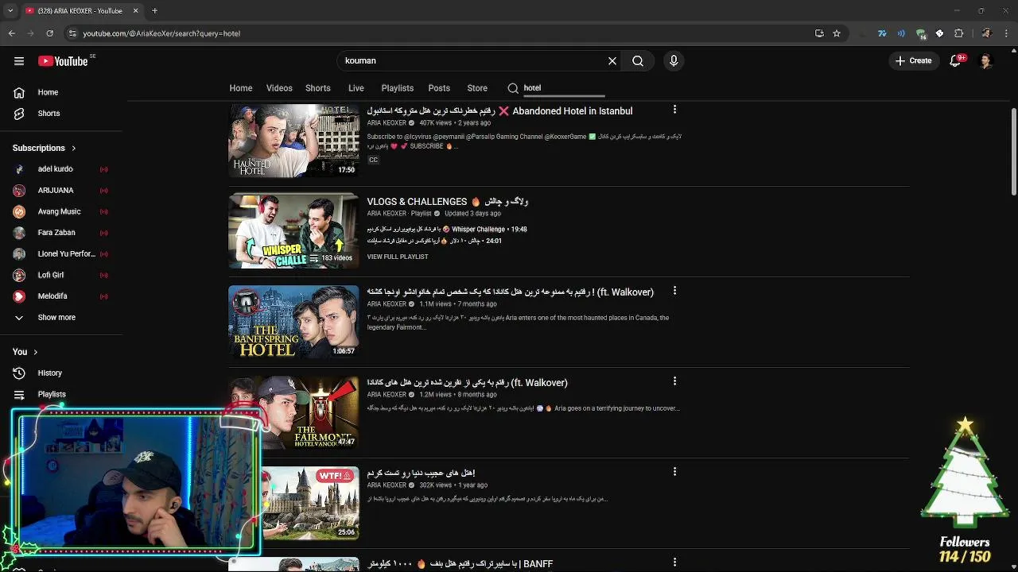This screenshot has height=572, width=1018.
Task: Close the ARIA KEOXER browser tab
Action: tap(135, 11)
